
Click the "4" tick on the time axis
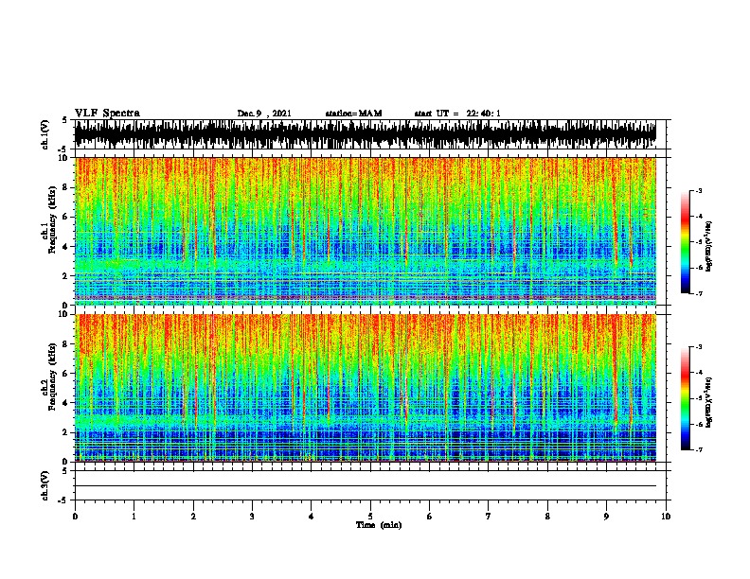(311, 517)
